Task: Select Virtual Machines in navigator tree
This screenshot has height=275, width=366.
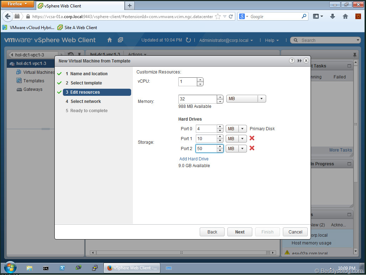Action: (x=35, y=72)
